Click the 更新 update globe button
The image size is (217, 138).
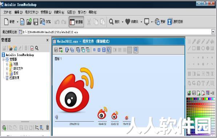pyautogui.click(x=160, y=22)
